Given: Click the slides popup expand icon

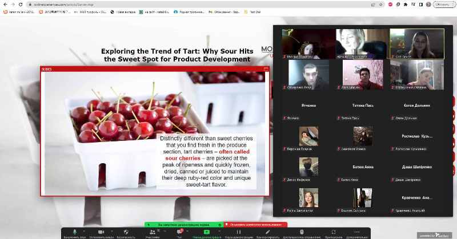Looking at the screenshot, I should click(266, 69).
